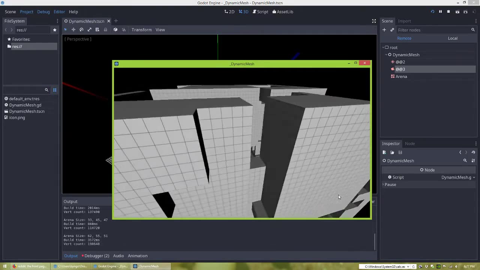
Task: Collapse DynamicMesh node in scene tree
Action: [386, 55]
